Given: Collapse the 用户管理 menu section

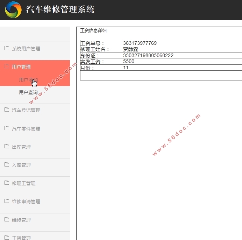Looking at the screenshot, I should 21,67.
